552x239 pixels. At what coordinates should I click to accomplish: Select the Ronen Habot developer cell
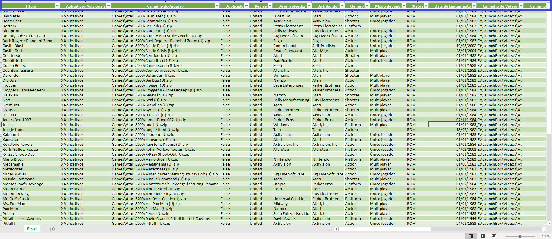click(x=292, y=46)
